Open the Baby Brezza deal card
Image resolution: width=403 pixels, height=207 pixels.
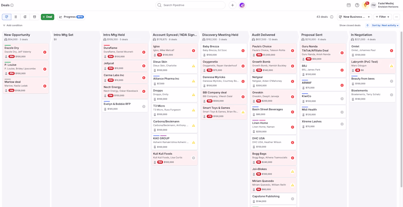[224, 51]
